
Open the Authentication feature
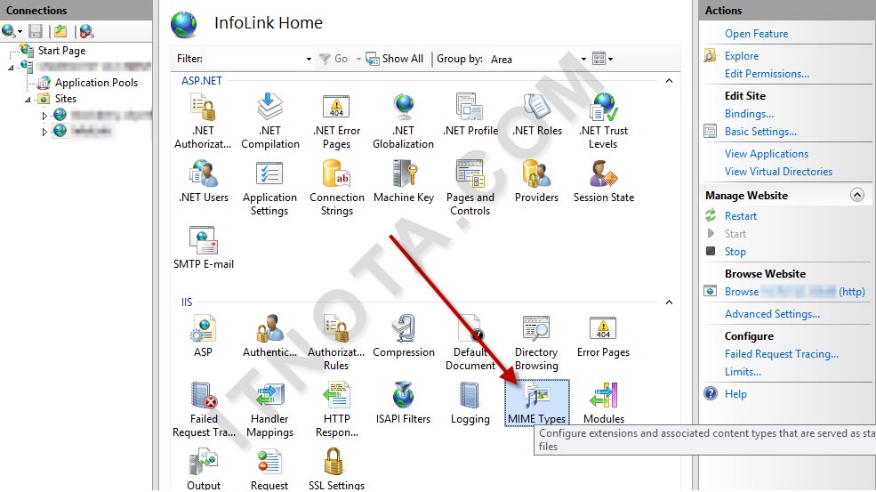pos(269,336)
